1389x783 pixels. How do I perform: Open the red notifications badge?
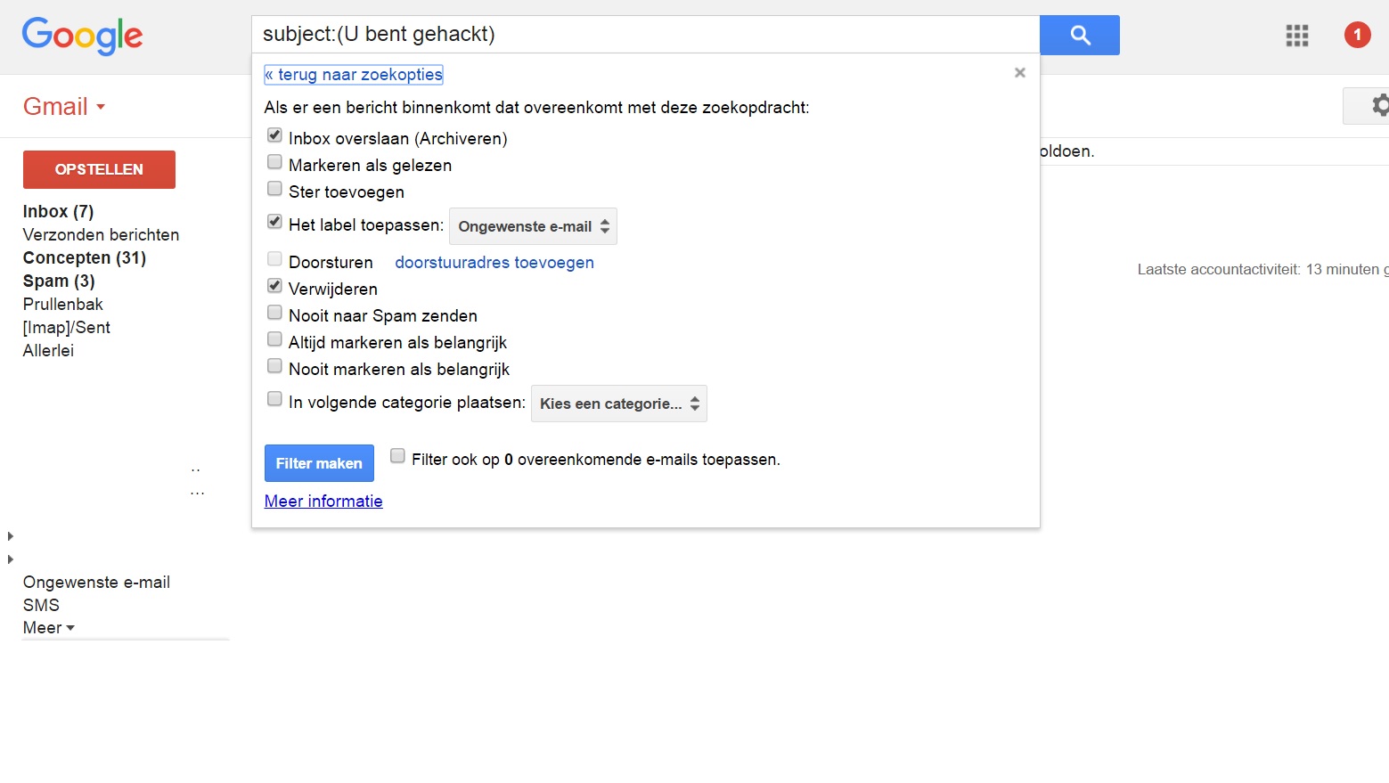[1356, 36]
